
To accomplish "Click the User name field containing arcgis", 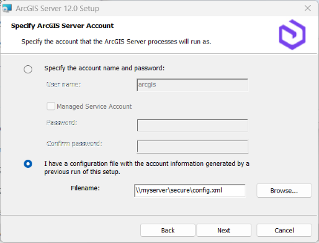I will click(x=192, y=85).
